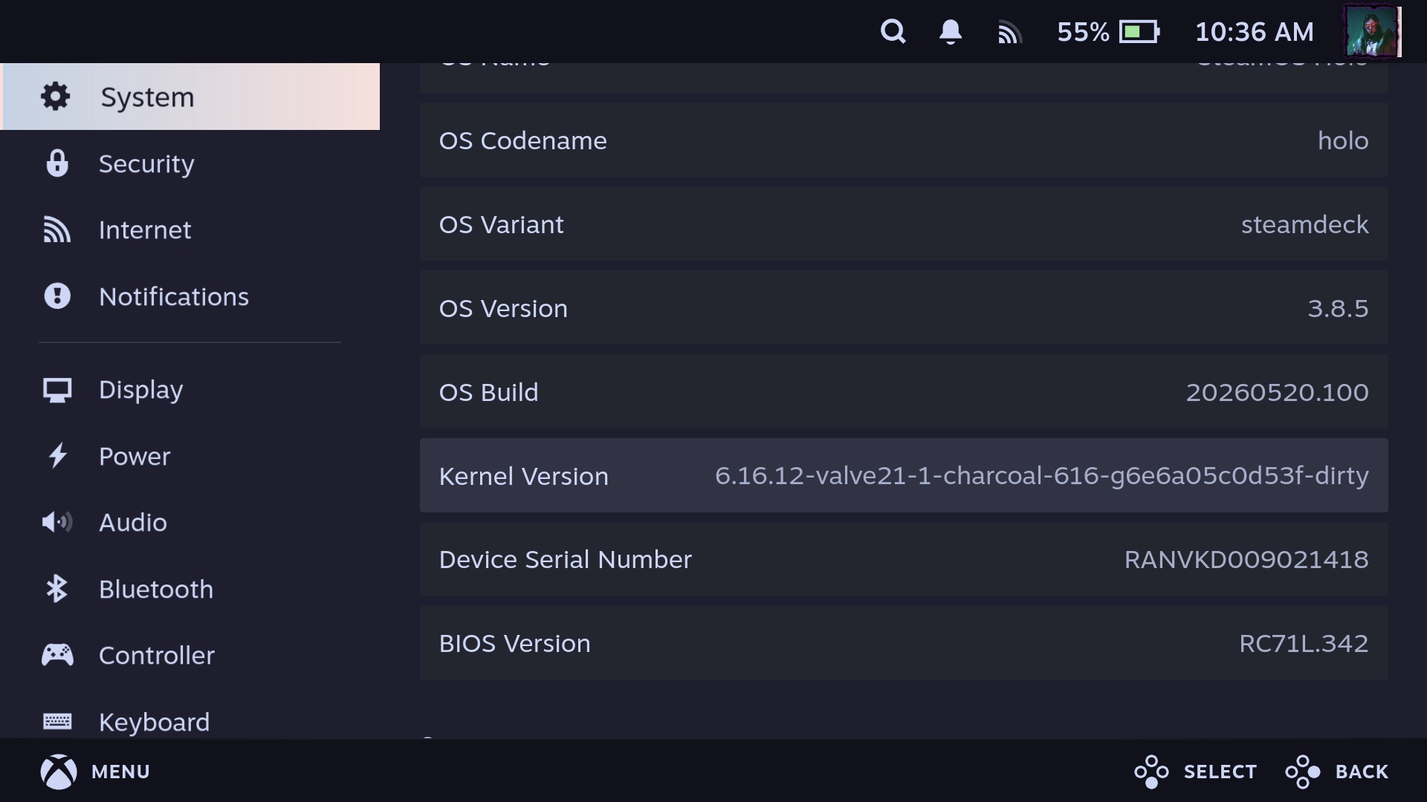Click the MENU label in footer
This screenshot has height=802, width=1427.
(x=120, y=772)
